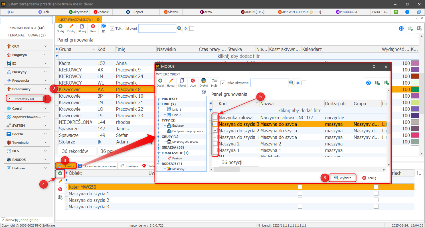Click the pencil edit icon in Obiekty panel
Image resolution: width=425 pixels, height=228 pixels.
tap(60, 181)
